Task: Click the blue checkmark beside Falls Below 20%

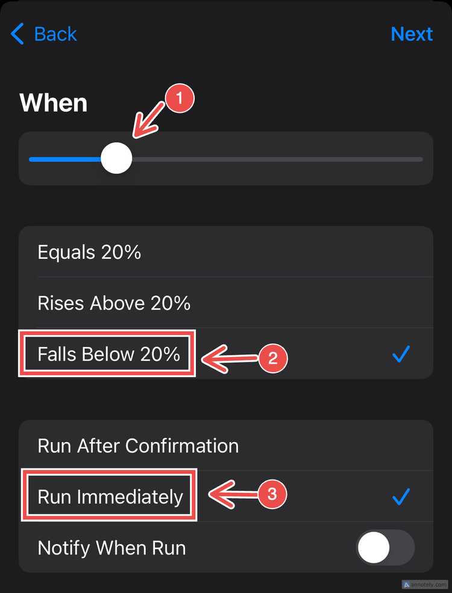Action: point(401,354)
